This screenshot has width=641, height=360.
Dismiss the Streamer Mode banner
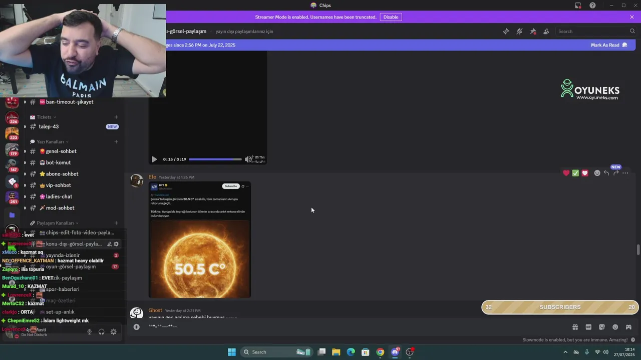(x=632, y=17)
